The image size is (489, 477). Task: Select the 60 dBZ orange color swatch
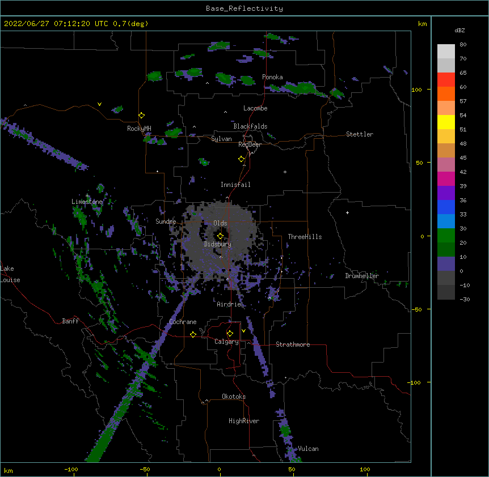(x=446, y=93)
